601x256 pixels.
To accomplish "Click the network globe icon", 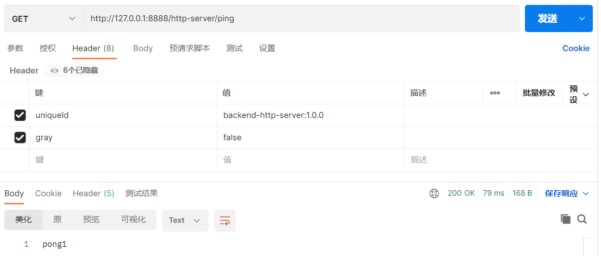I will (x=434, y=193).
